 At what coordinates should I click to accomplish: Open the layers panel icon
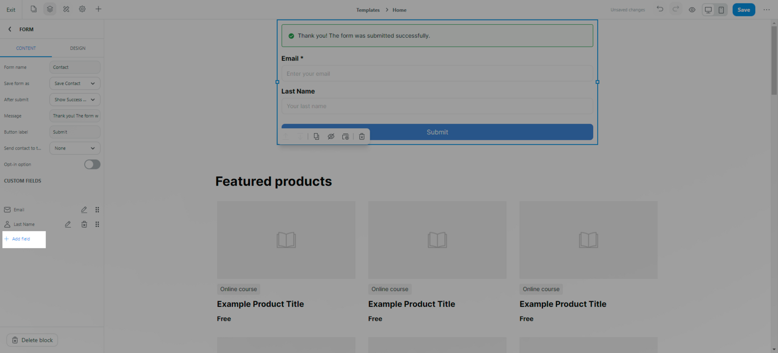click(50, 9)
